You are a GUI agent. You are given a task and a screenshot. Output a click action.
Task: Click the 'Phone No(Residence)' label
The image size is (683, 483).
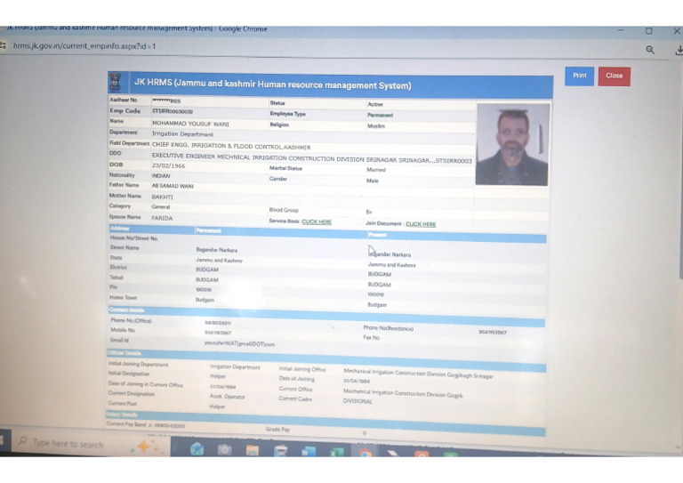point(389,328)
